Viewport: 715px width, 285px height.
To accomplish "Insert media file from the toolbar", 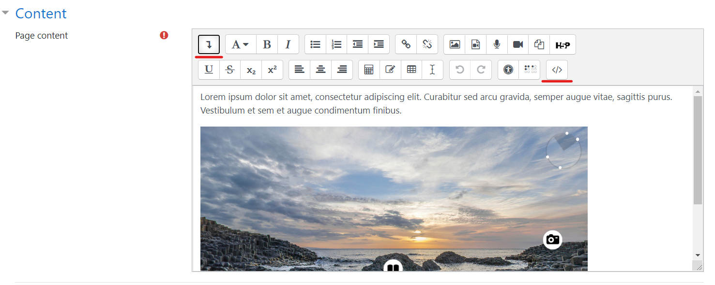I will pyautogui.click(x=476, y=44).
